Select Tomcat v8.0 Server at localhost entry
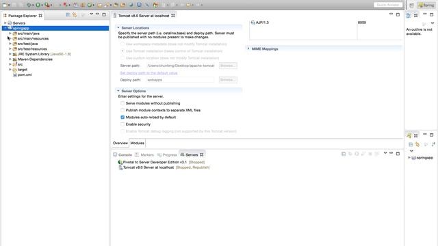The image size is (438, 246). (x=164, y=167)
